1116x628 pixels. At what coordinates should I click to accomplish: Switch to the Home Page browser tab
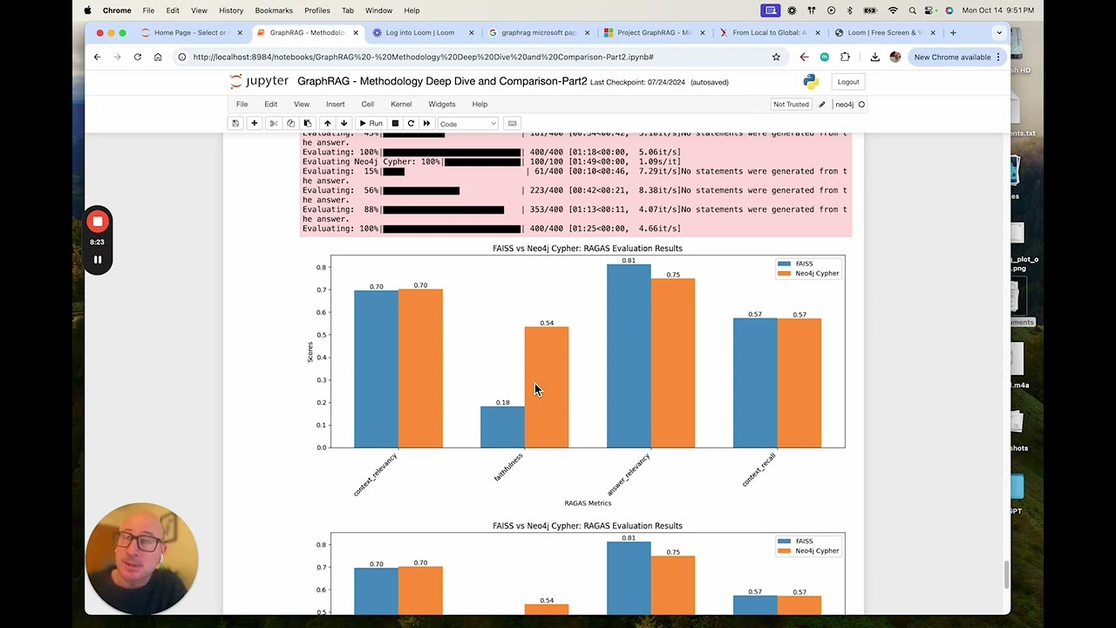click(x=190, y=33)
